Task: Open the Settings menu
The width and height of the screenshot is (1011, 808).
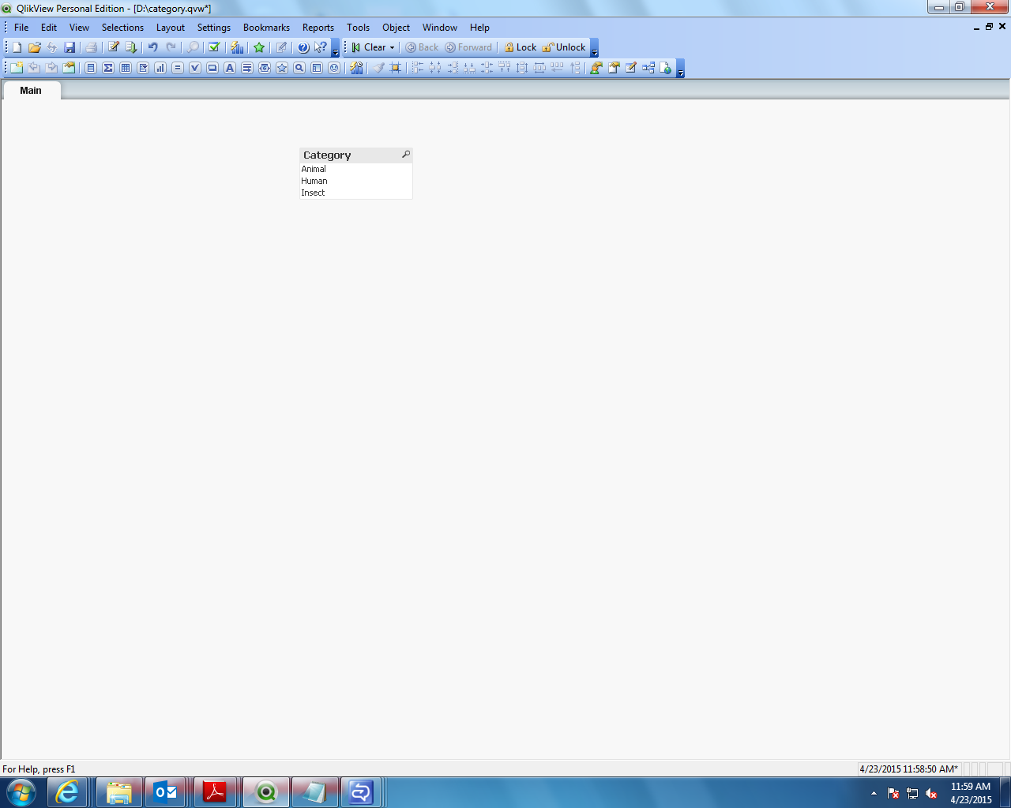Action: pyautogui.click(x=214, y=28)
